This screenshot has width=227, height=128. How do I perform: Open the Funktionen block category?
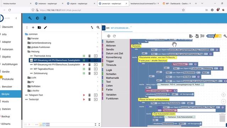pyautogui.click(x=112, y=98)
